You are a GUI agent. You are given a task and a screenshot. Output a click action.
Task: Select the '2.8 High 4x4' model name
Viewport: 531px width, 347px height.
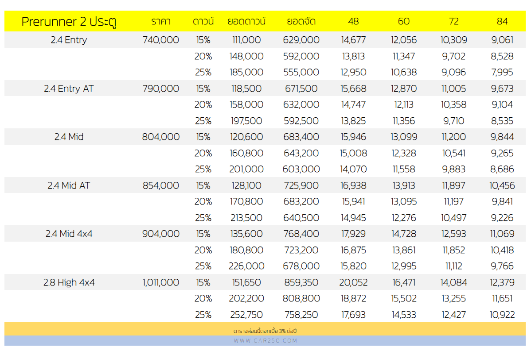[69, 282]
